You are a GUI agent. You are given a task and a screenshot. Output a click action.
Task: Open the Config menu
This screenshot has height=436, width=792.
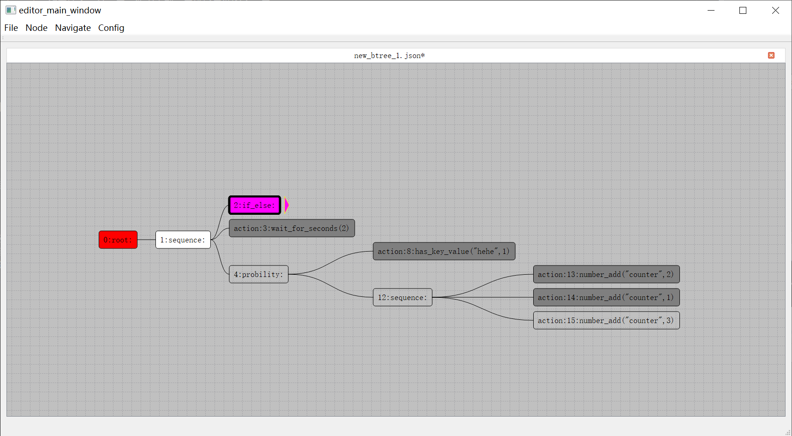pos(111,28)
